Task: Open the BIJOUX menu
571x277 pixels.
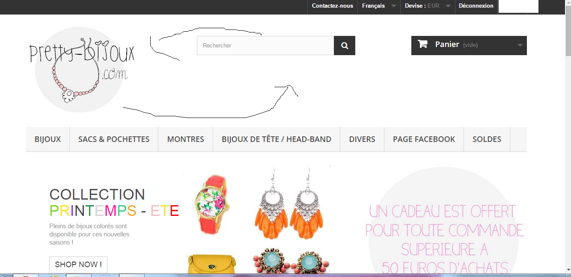Action: tap(48, 139)
